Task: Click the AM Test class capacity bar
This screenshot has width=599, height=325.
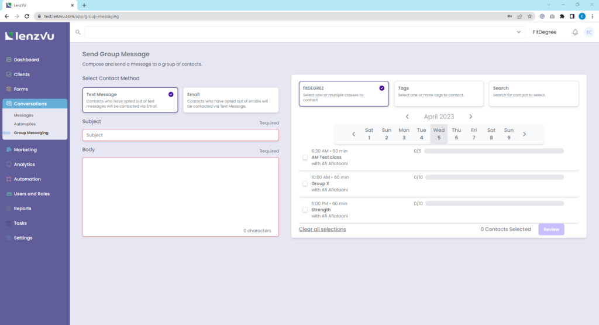Action: tap(493, 151)
